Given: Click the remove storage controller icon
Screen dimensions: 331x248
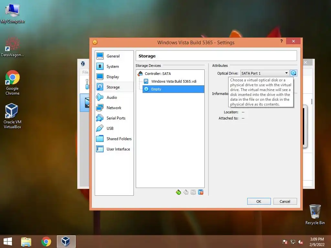Looking at the screenshot, I should click(x=186, y=192).
